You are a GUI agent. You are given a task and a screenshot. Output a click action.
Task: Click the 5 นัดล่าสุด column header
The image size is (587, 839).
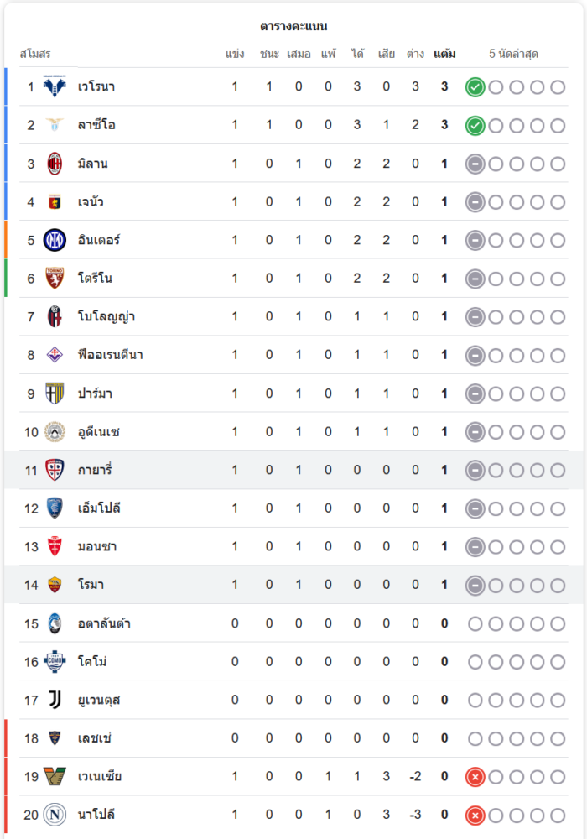tap(514, 55)
